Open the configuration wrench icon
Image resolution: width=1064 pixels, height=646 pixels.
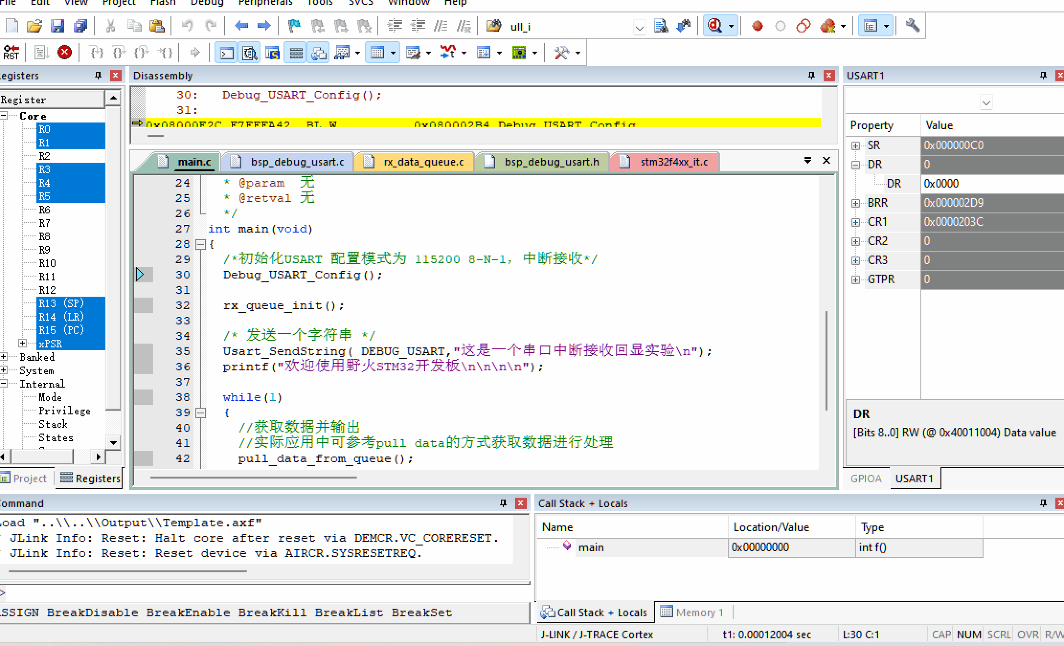(912, 26)
